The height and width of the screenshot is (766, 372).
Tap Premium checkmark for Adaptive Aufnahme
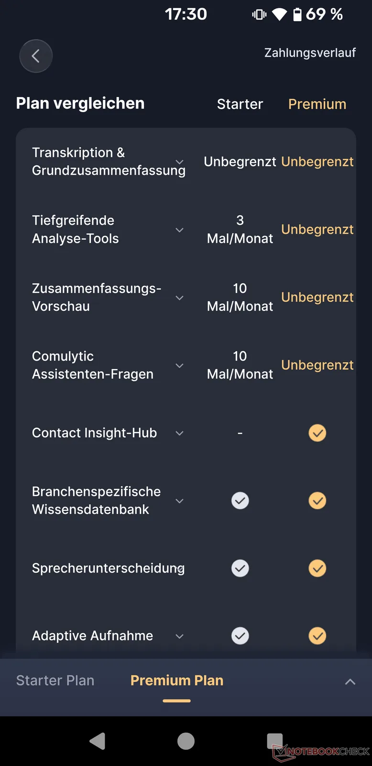(x=317, y=636)
